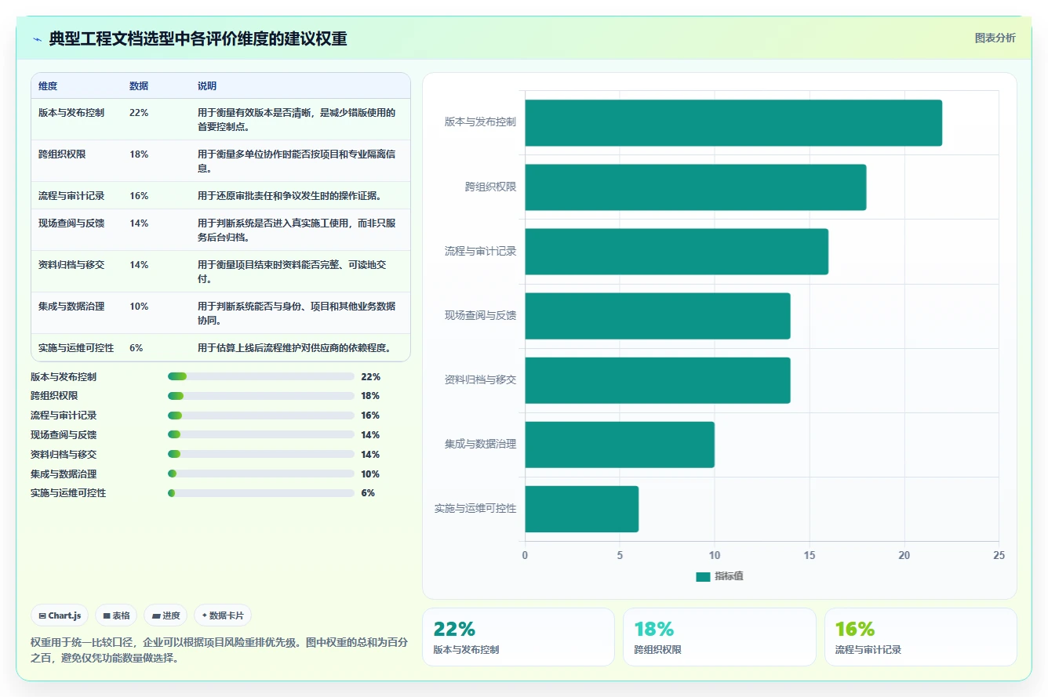The image size is (1048, 697).
Task: Select the 数据卡片 tag chip
Action: click(223, 615)
